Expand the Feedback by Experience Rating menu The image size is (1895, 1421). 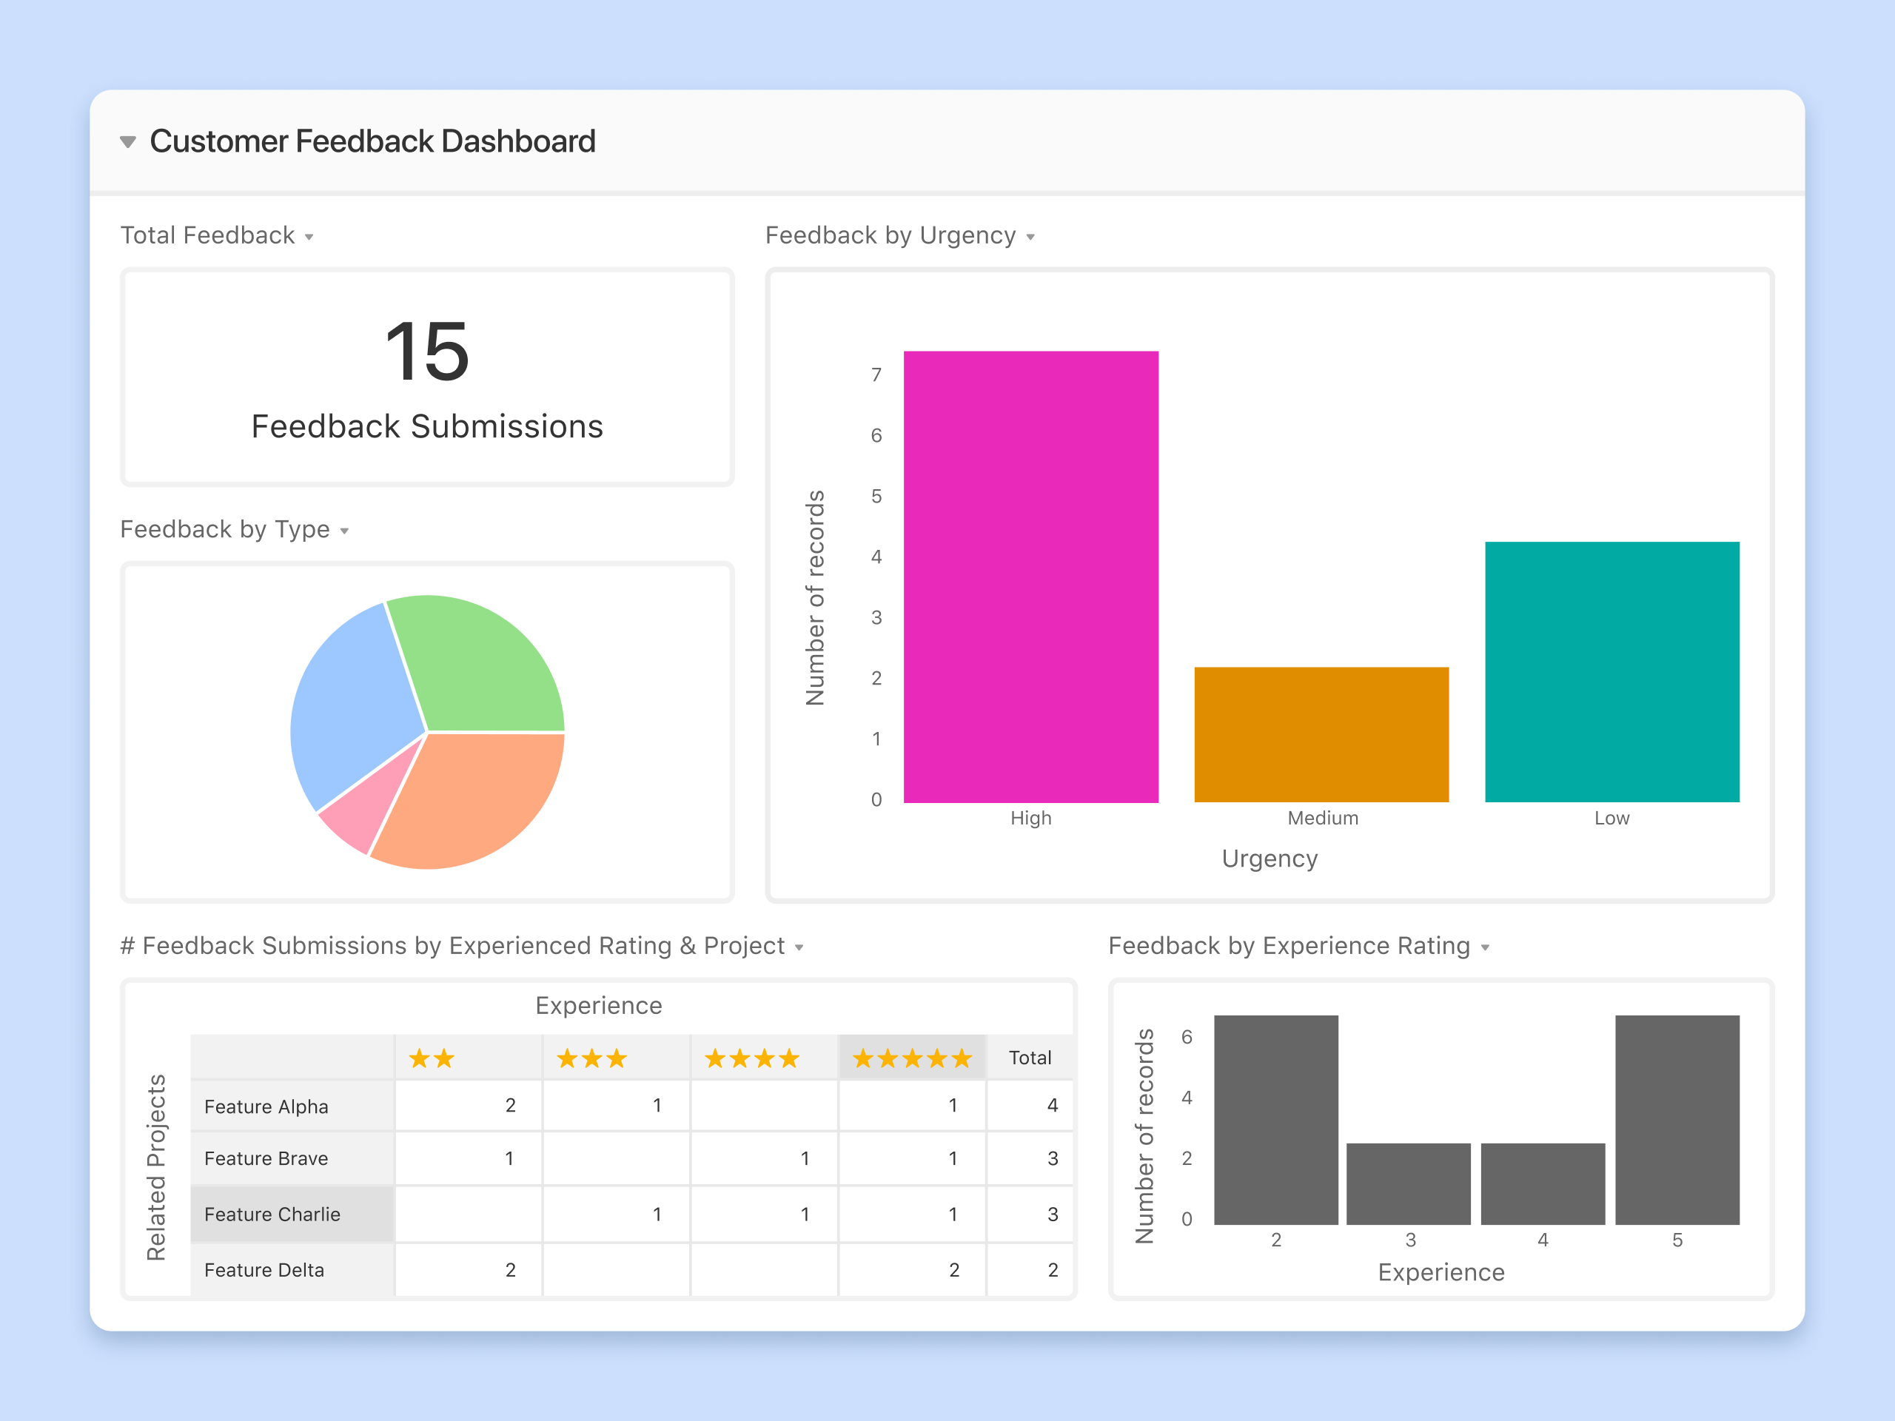coord(1486,947)
